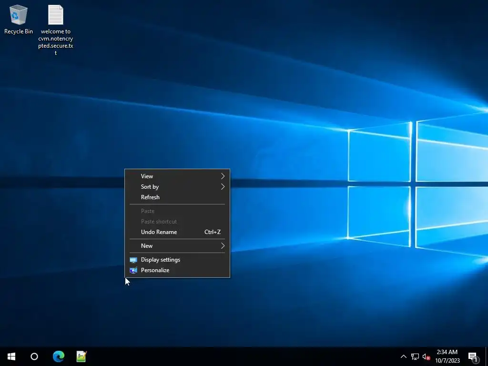Open the green notepad app on taskbar
Image resolution: width=488 pixels, height=366 pixels.
coord(81,356)
